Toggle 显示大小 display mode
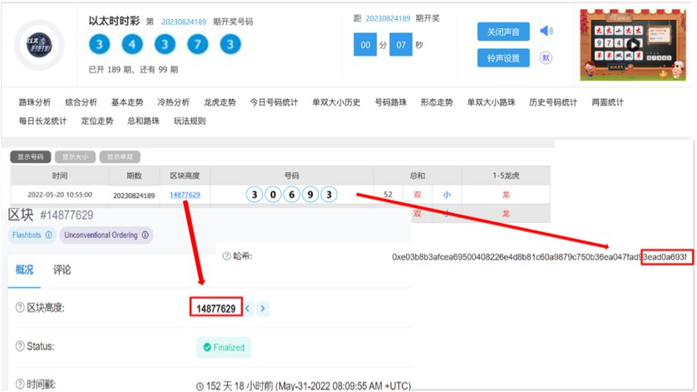This screenshot has width=697, height=392. [x=75, y=156]
